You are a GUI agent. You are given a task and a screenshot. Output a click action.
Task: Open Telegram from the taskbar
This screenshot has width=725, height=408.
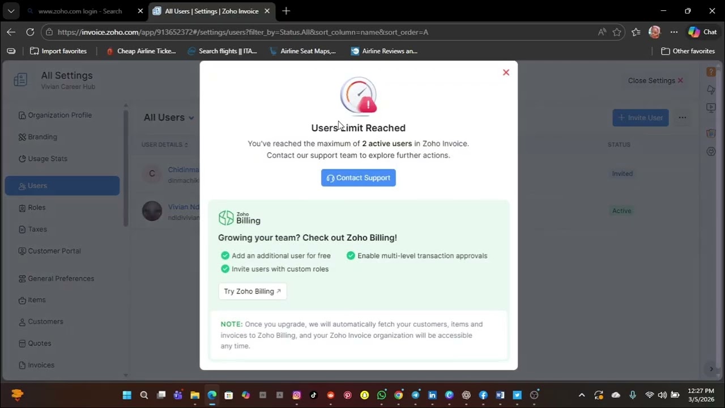click(416, 395)
